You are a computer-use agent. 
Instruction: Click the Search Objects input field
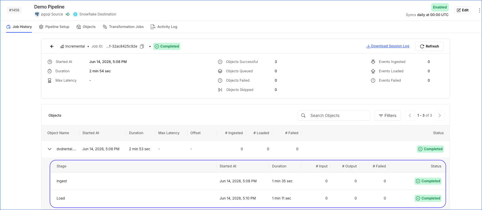pos(334,116)
